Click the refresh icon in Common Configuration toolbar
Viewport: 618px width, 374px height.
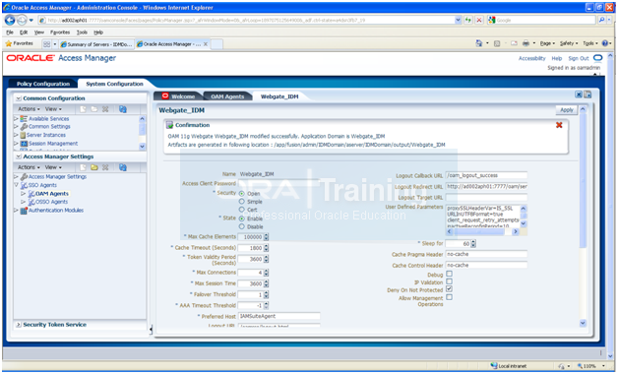pyautogui.click(x=123, y=109)
